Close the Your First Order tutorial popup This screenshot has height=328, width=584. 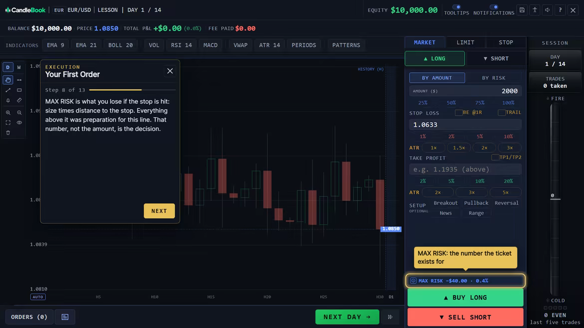tap(170, 71)
